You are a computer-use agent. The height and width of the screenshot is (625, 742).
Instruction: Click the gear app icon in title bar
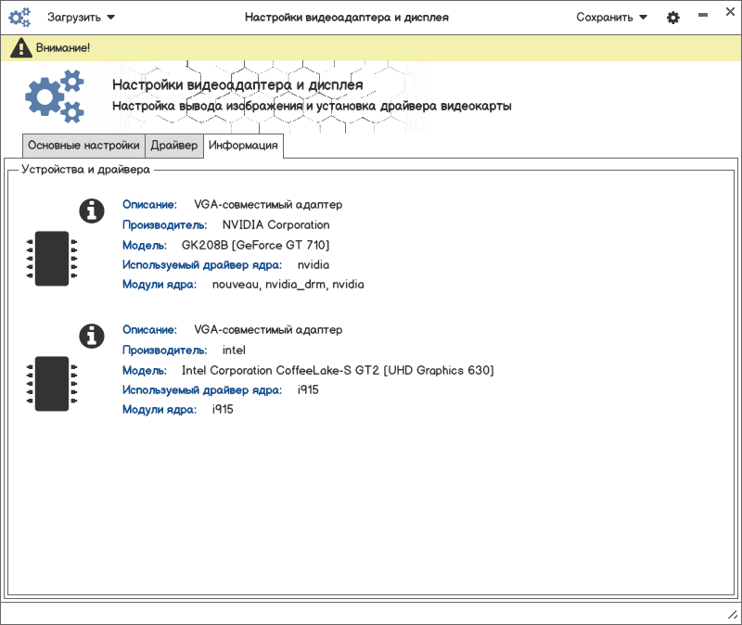pos(19,17)
